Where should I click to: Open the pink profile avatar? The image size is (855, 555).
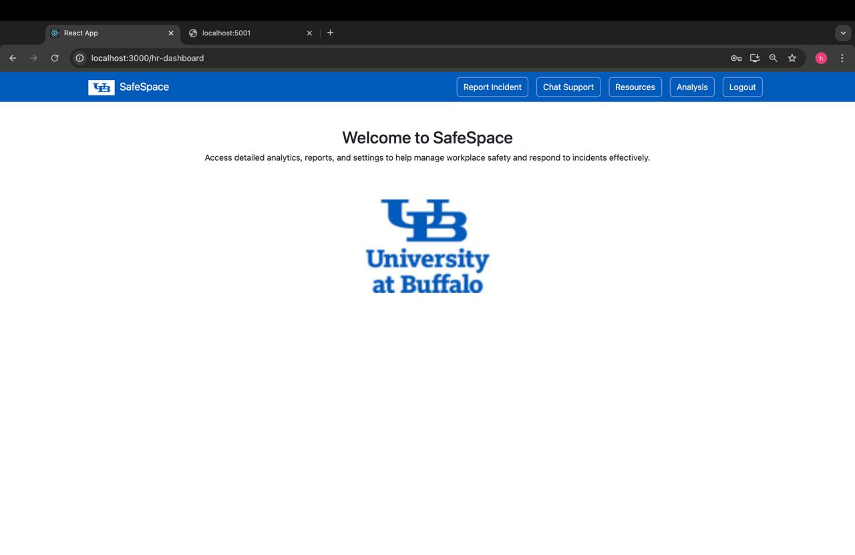pos(821,58)
